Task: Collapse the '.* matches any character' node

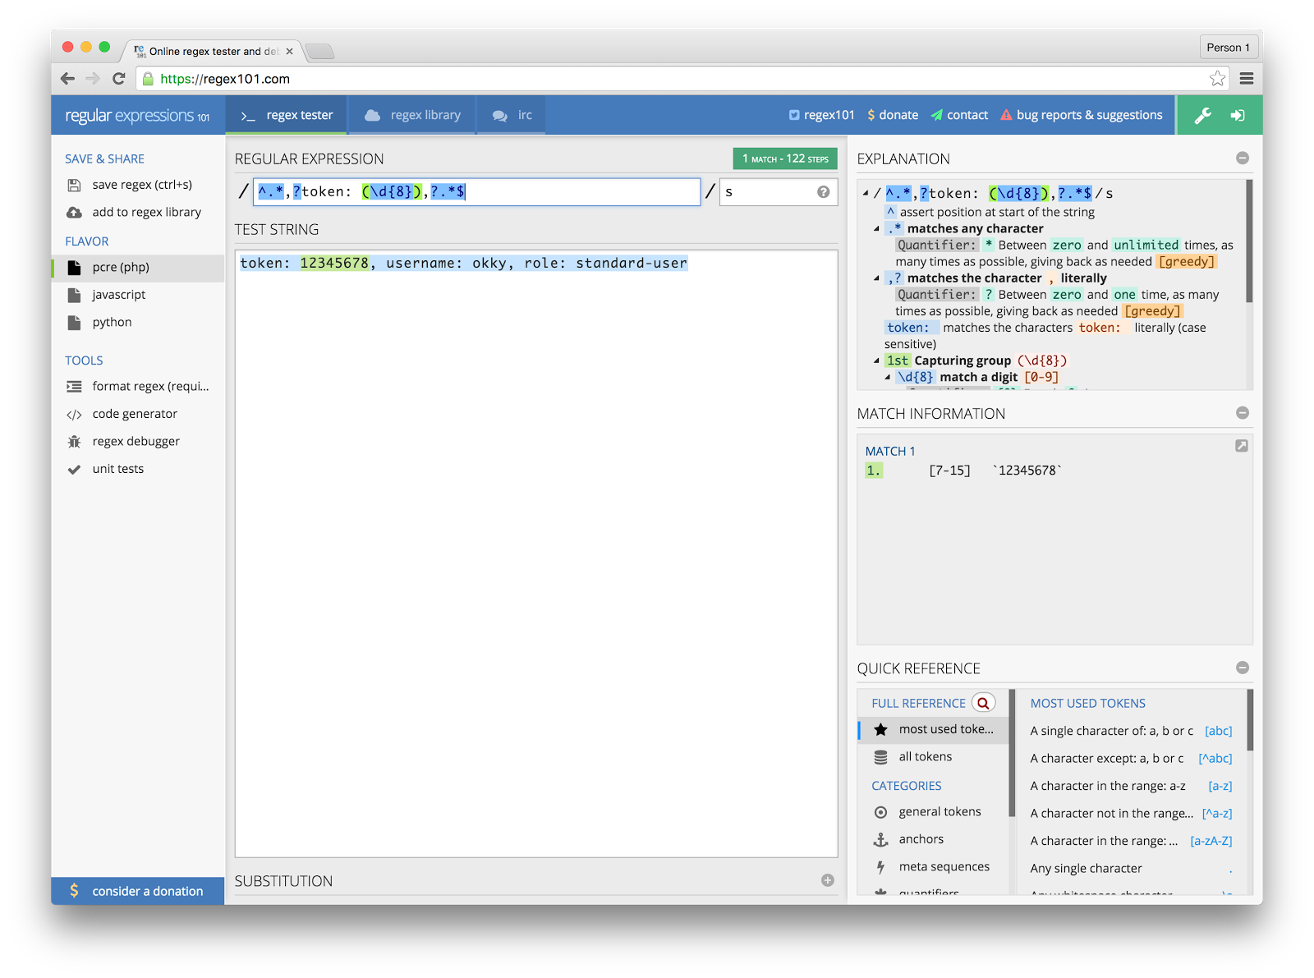Action: coord(876,229)
